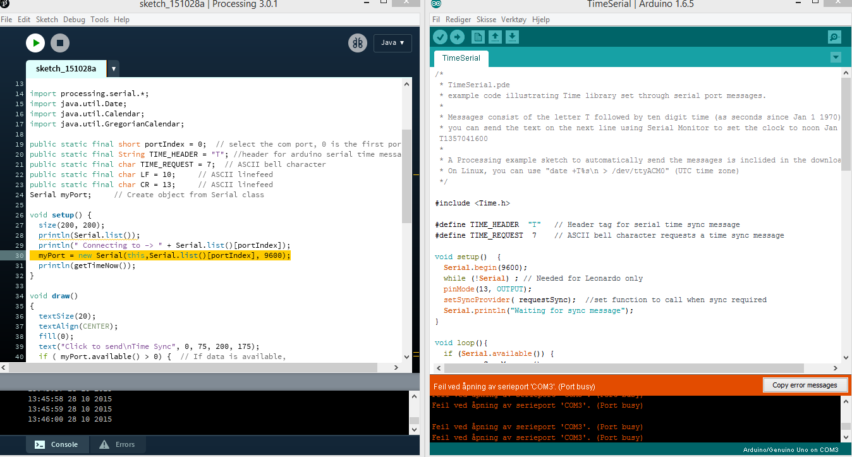Switch to the Errors tab in Processing
The image size is (852, 457).
point(118,444)
